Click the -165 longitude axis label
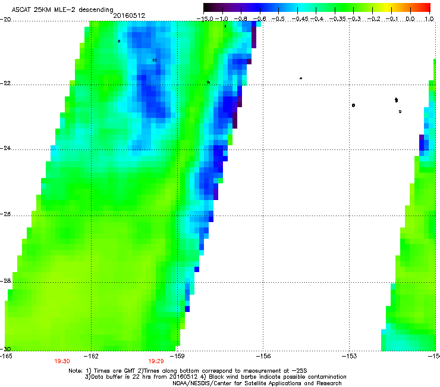Screen dimensions: 440x387 (x=6, y=356)
